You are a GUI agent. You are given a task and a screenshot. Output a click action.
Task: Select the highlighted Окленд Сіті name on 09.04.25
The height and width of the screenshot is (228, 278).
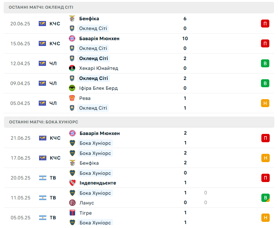(93, 79)
